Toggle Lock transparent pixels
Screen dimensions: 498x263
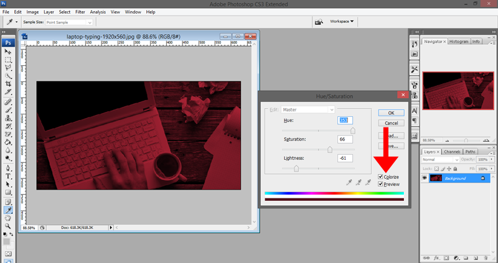coord(437,168)
